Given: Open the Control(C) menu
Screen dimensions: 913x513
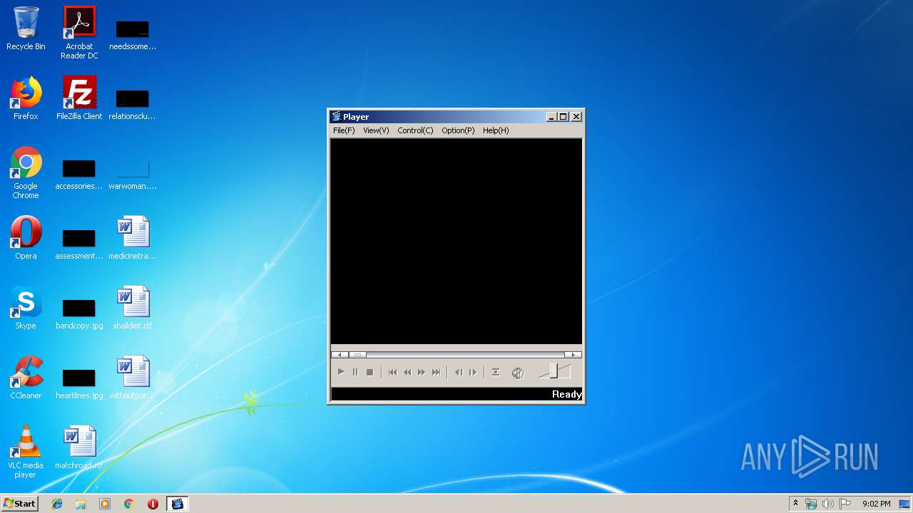Looking at the screenshot, I should tap(415, 130).
